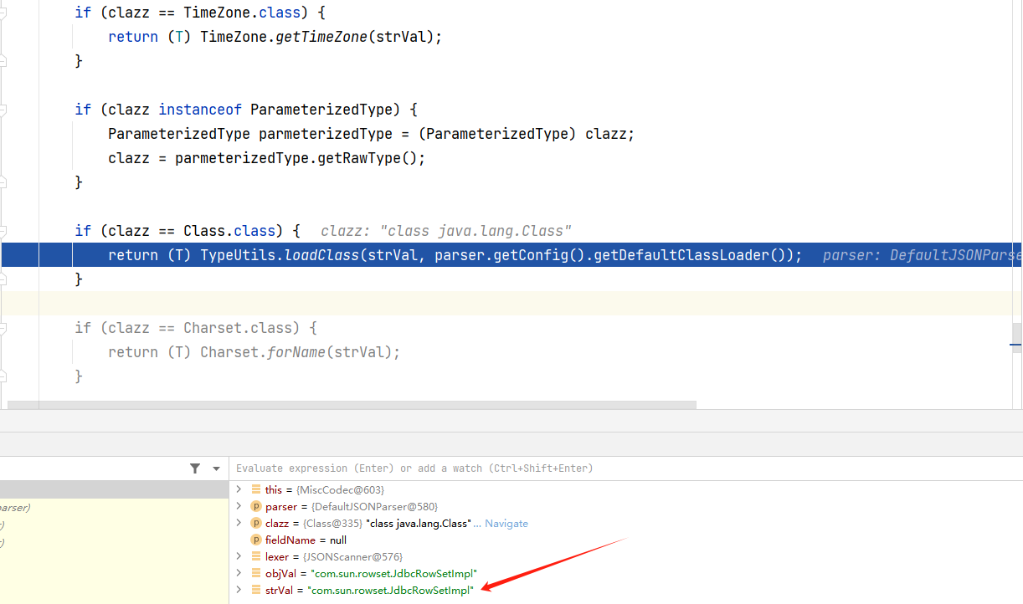1023x604 pixels.
Task: Click the editor's horizontal scrollbar
Action: tap(352, 405)
